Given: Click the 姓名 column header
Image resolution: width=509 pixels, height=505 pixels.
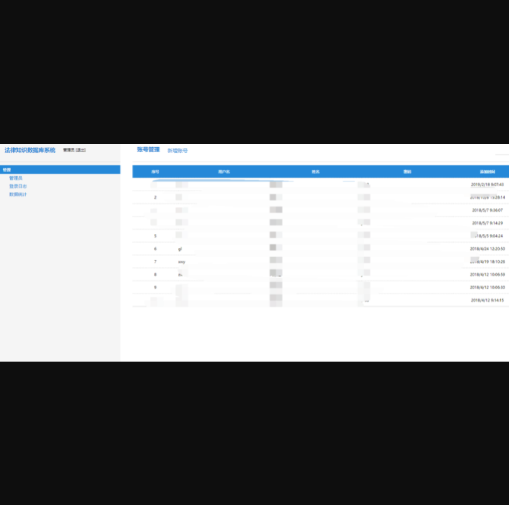Looking at the screenshot, I should 315,172.
